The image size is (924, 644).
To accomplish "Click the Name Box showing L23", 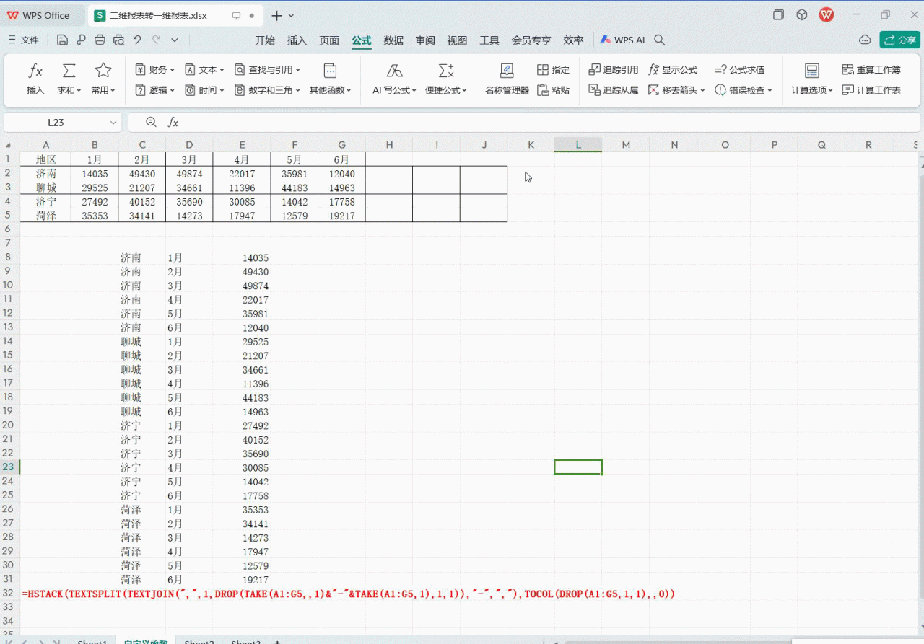I will tap(56, 123).
